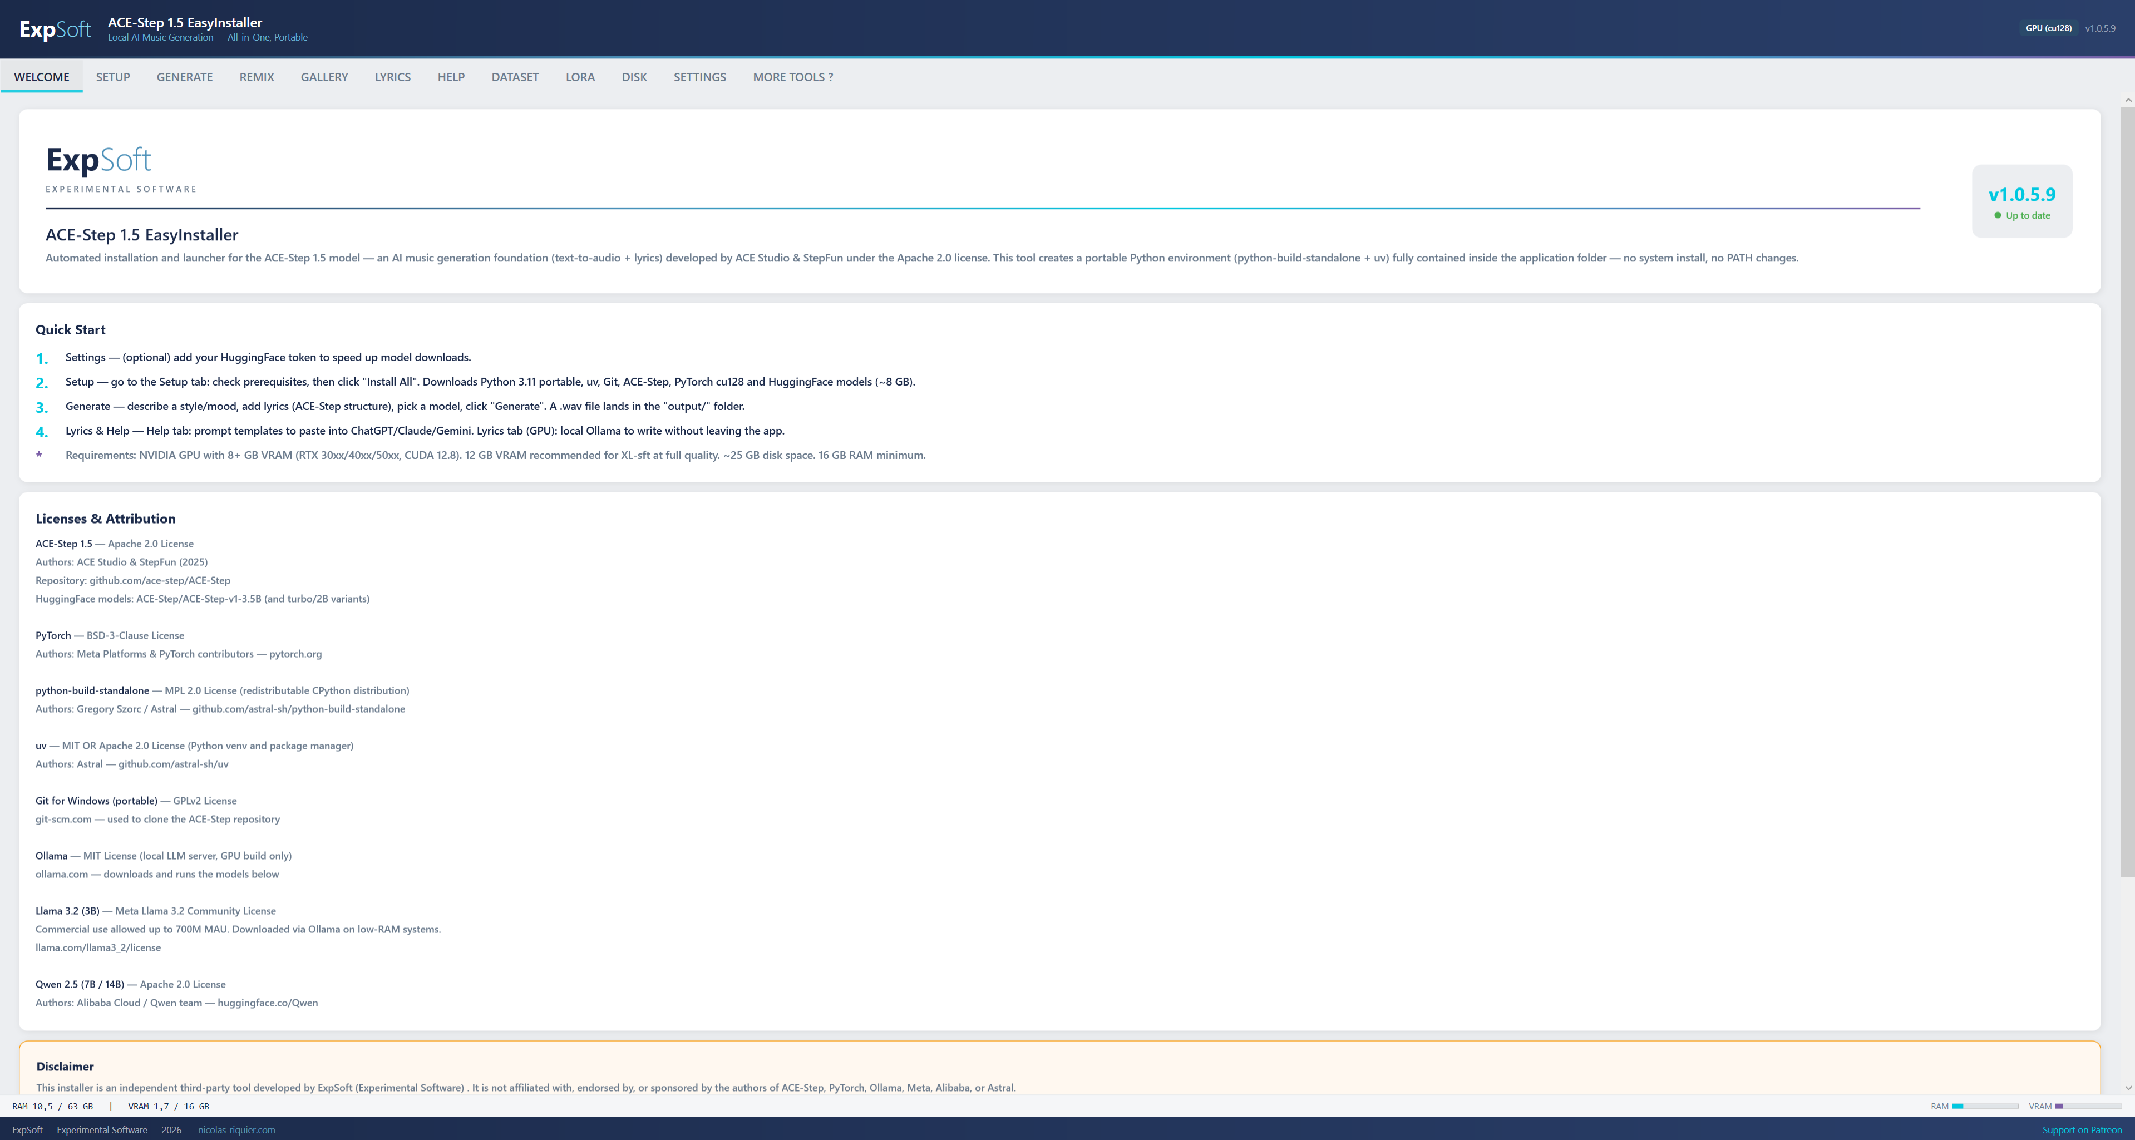2135x1140 pixels.
Task: Click the vertical scrollbar thumb
Action: coord(2128,492)
